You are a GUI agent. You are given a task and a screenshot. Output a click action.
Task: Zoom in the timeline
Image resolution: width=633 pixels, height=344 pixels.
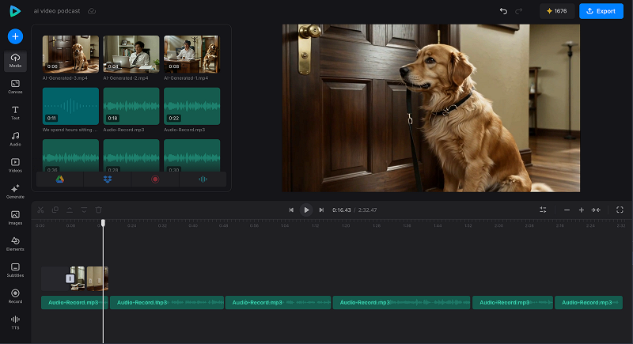tap(582, 210)
